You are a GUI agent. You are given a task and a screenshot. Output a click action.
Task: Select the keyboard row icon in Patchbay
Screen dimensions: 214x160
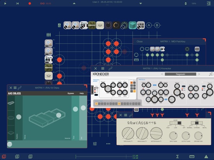click(136, 60)
